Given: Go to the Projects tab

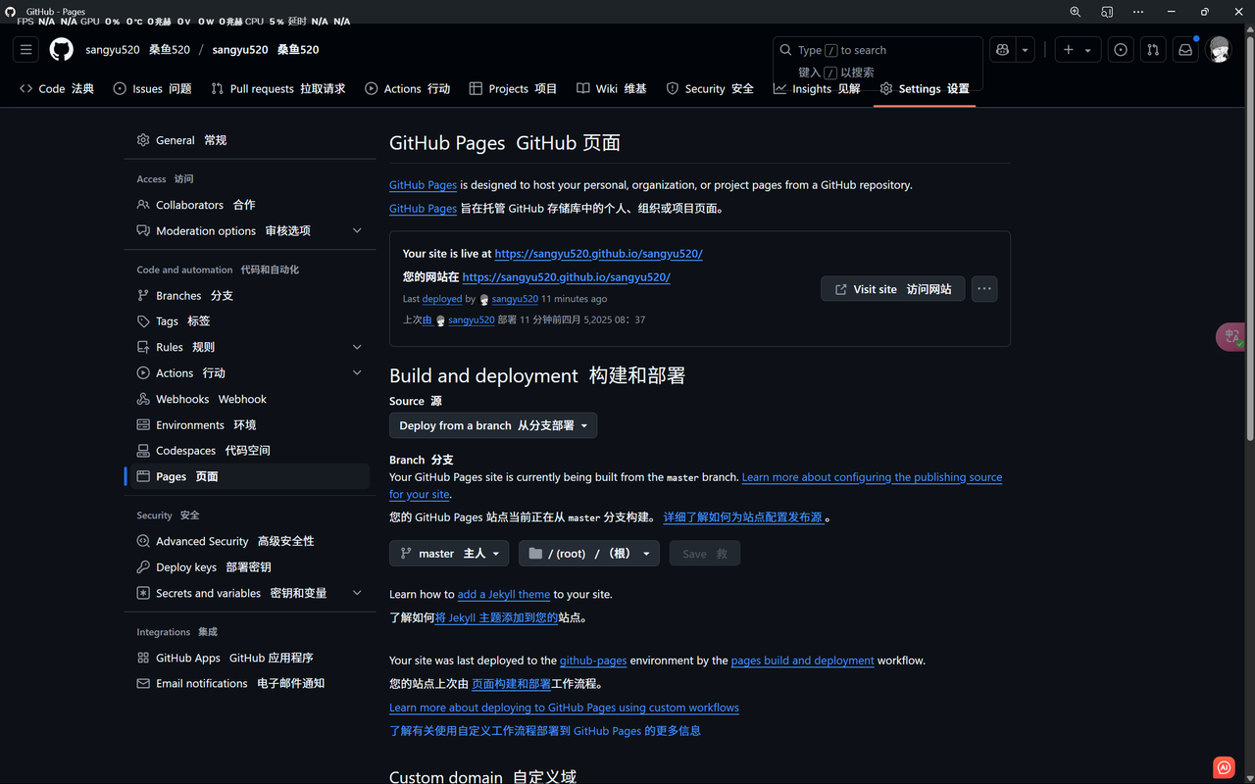Looking at the screenshot, I should 514,88.
